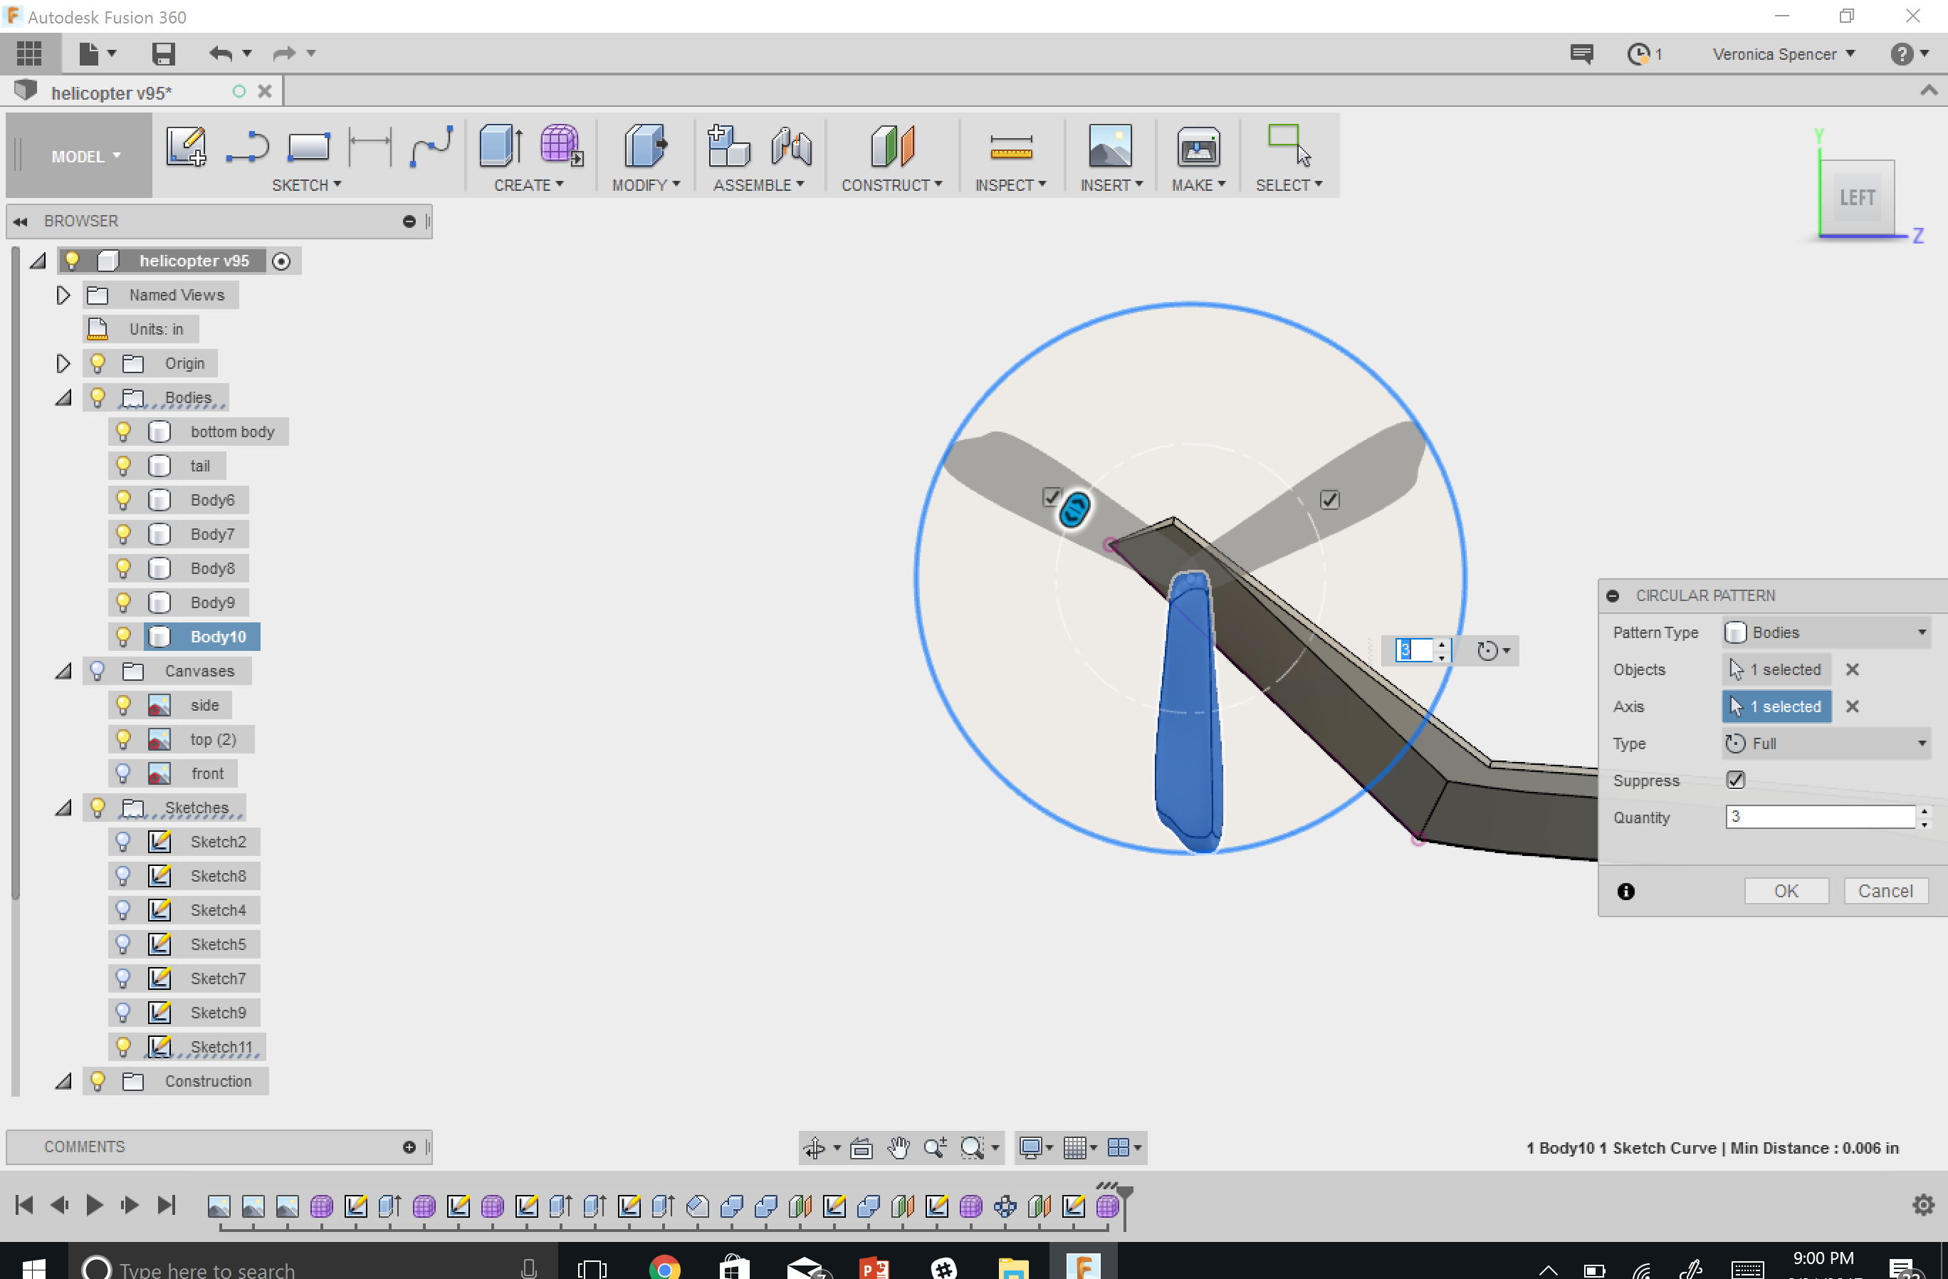Open the CONSTRUCT menu

(x=891, y=185)
